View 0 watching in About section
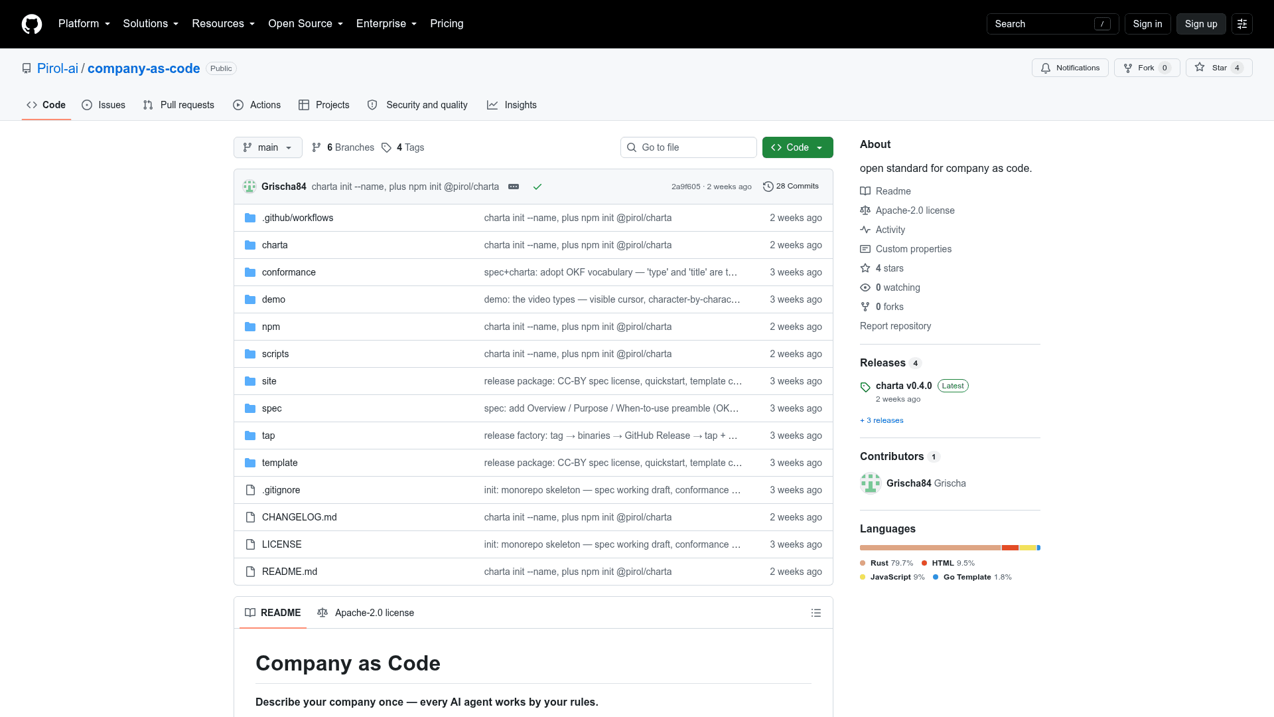The height and width of the screenshot is (717, 1274). pos(890,287)
